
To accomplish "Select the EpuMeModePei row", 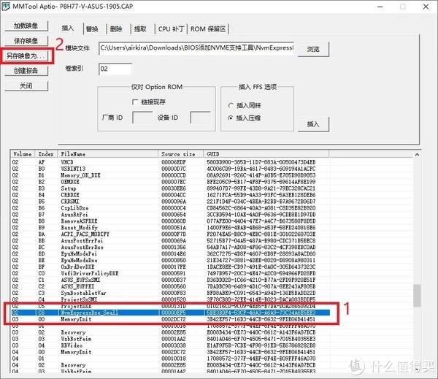I will [170, 254].
